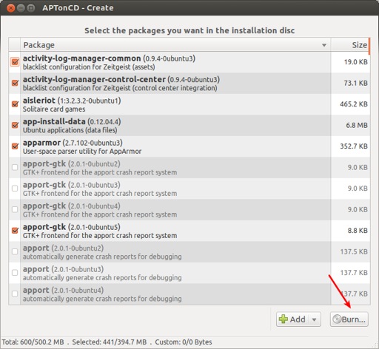
Task: Select apport 2.0.1-0ubuntu3 package name
Action: click(x=36, y=269)
